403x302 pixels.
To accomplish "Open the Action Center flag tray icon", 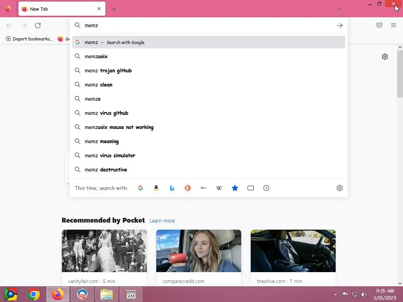I will tap(345, 294).
